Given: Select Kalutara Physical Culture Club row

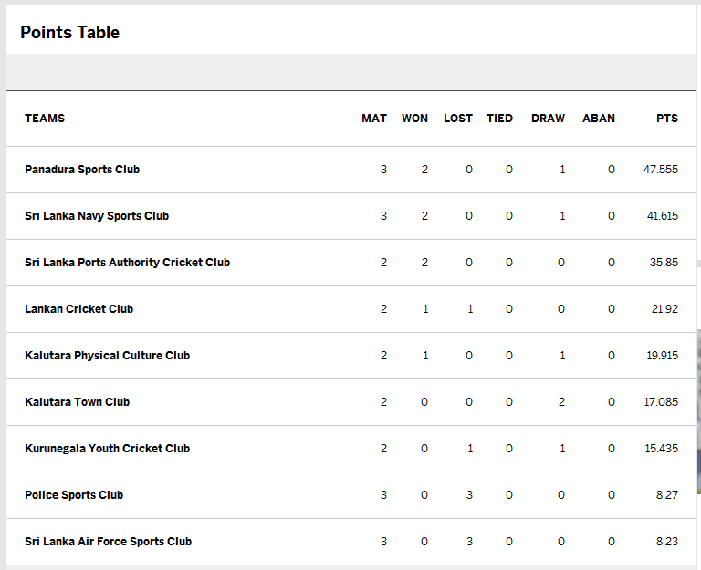Looking at the screenshot, I should (x=350, y=356).
